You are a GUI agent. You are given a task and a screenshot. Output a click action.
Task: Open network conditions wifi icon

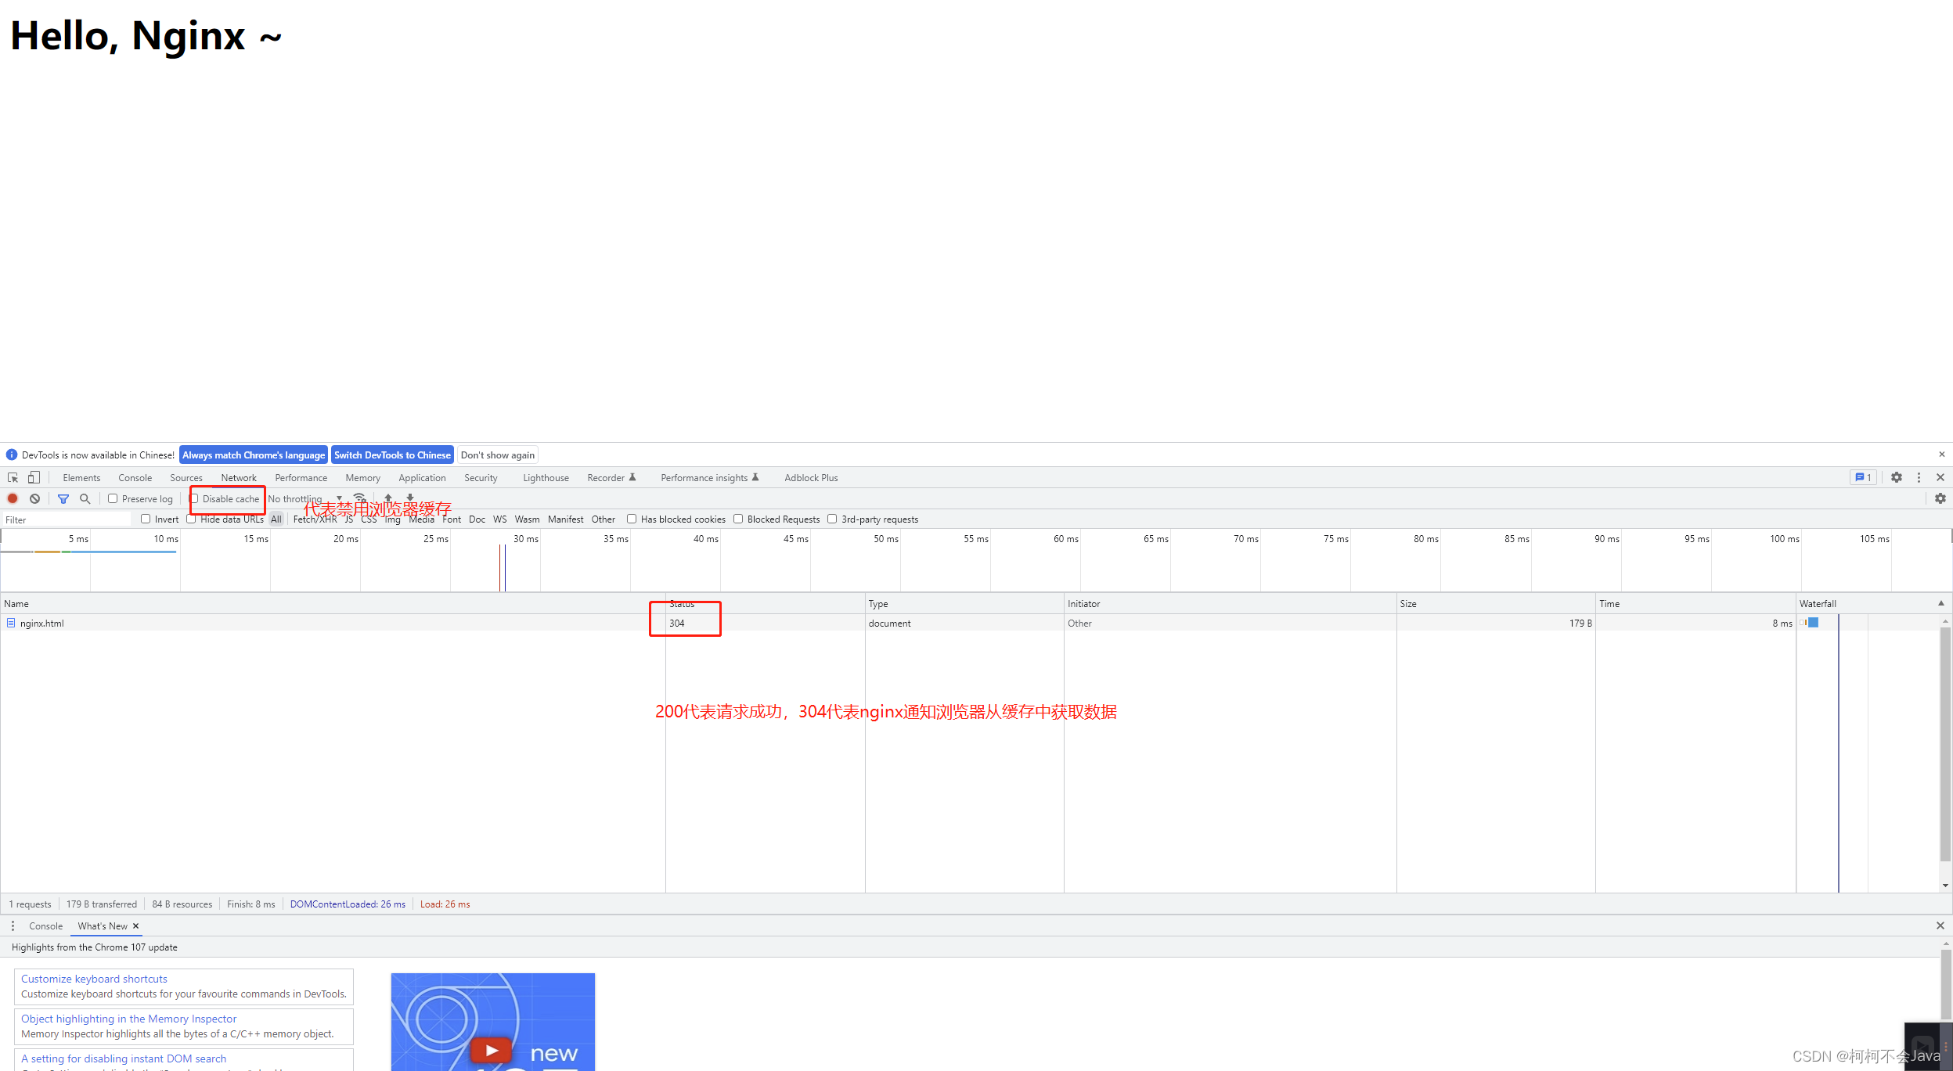(359, 498)
